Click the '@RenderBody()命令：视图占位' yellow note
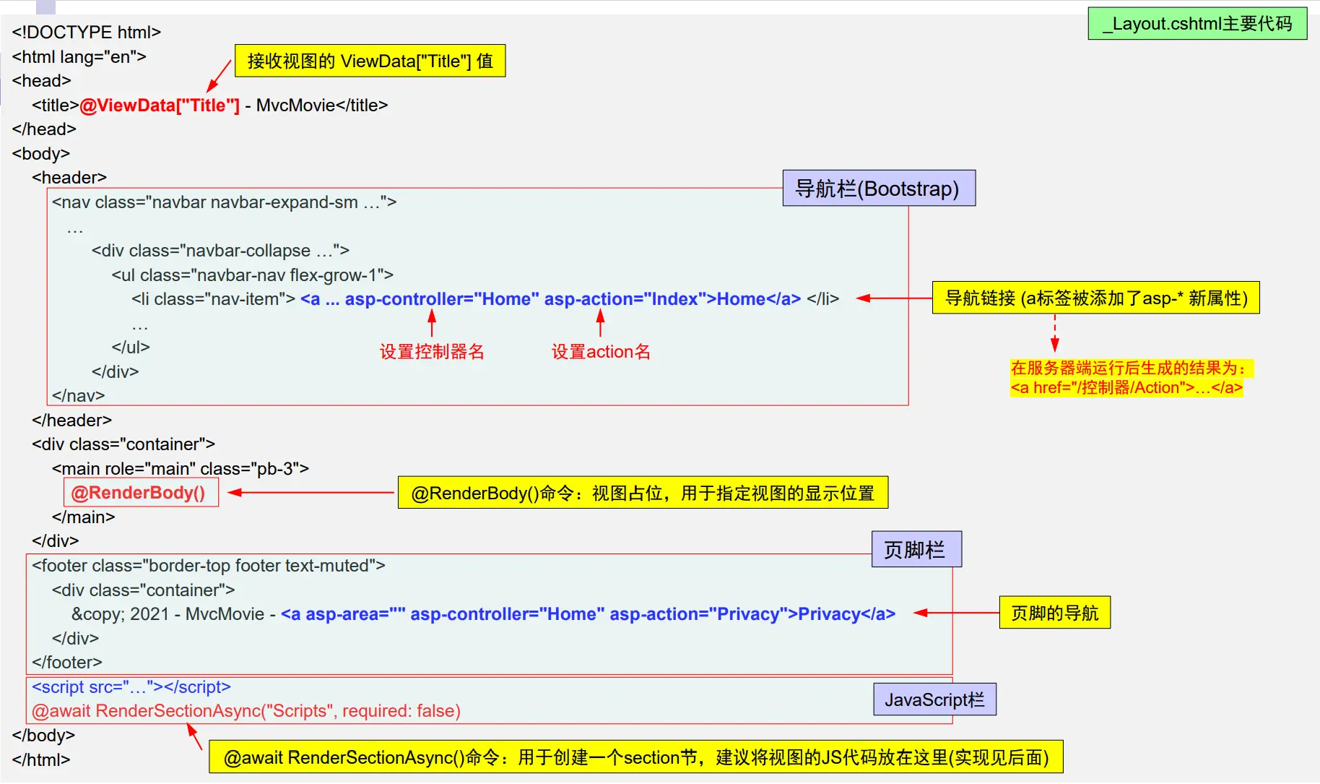Viewport: 1320px width, 784px height. [x=643, y=493]
